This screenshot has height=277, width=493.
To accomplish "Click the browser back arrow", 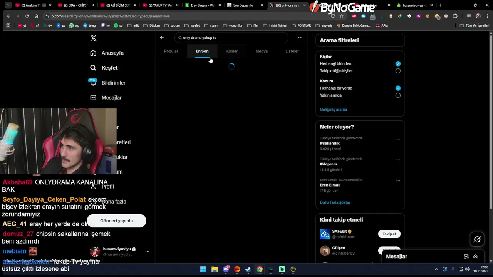I will 8,16.
